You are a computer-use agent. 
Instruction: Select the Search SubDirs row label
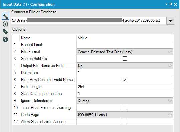point(34,59)
